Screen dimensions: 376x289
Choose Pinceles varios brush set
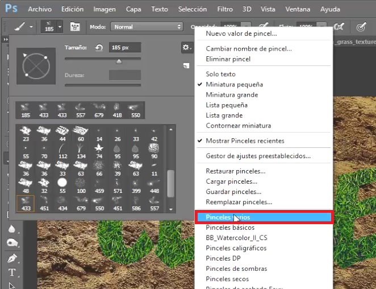[264, 217]
